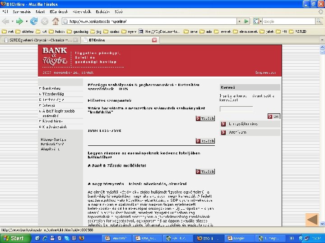This screenshot has width=325, height=243.
Task: Open the Súgó menu
Action: pos(119,12)
